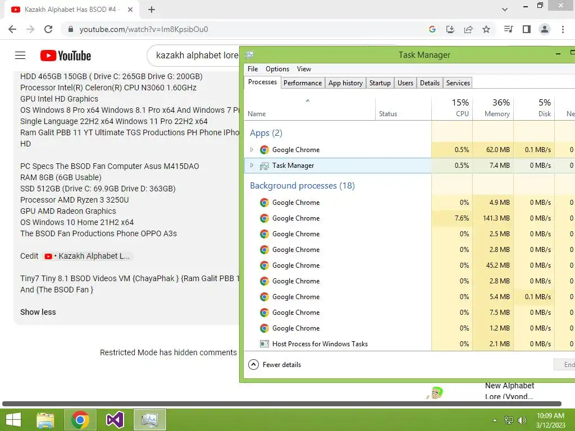Open Chrome media control icon
575x431 pixels.
coord(508,29)
